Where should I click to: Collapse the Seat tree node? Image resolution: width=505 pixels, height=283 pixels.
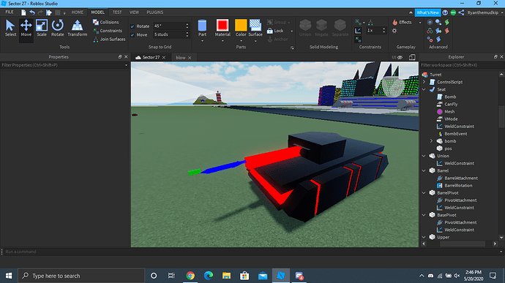pyautogui.click(x=424, y=89)
